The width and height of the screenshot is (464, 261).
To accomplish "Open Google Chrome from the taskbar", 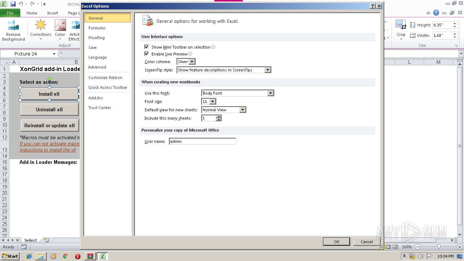I will click(65, 256).
